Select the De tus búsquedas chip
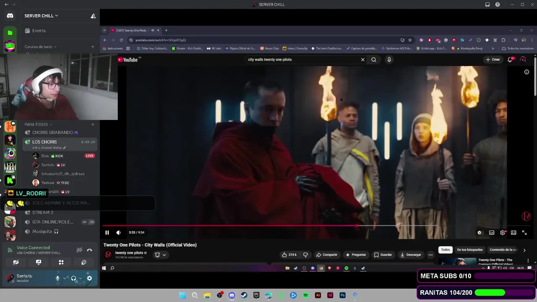Screen dimensions: 537x302 470,250
